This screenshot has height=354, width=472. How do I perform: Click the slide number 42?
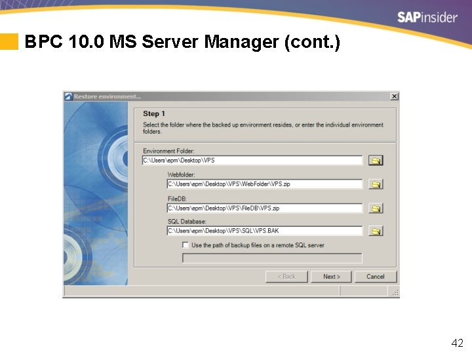coord(458,343)
